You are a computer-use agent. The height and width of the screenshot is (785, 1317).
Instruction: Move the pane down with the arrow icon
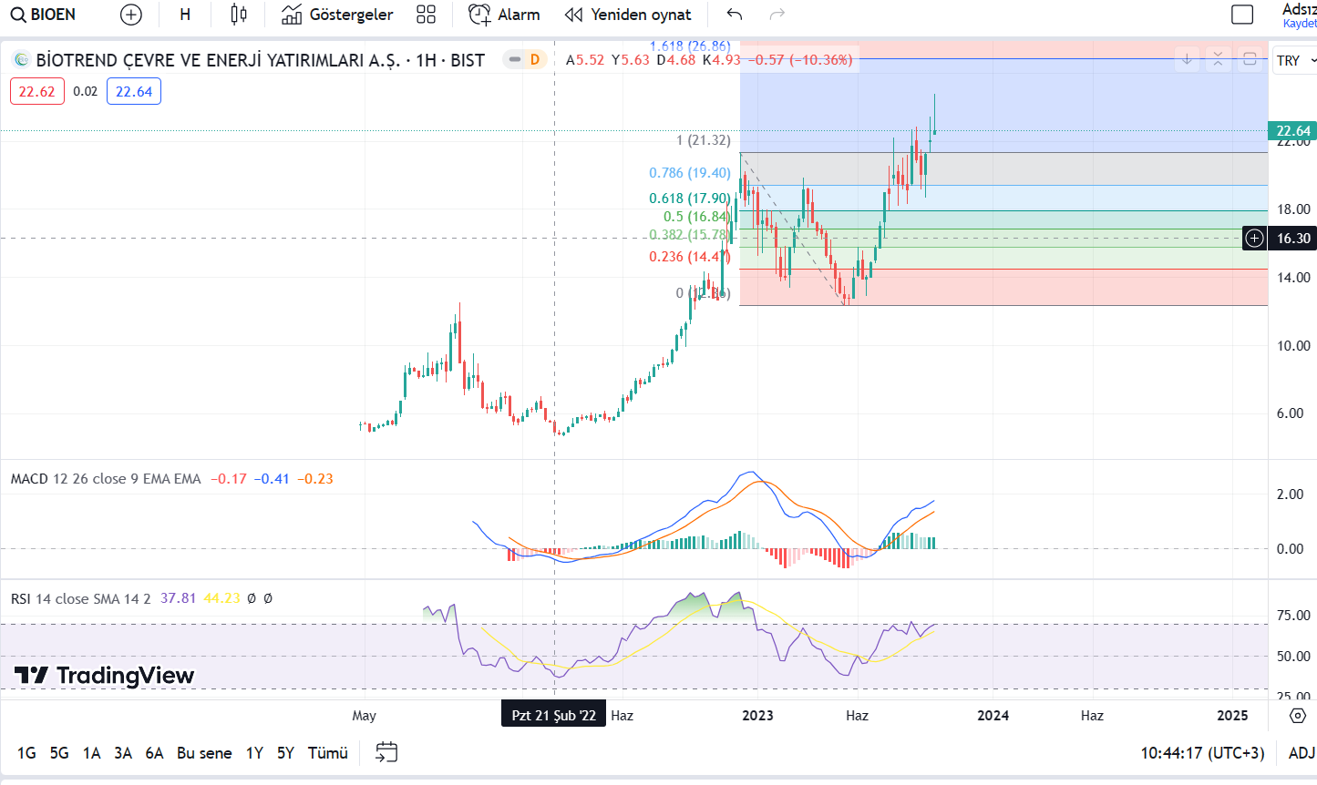point(1187,59)
